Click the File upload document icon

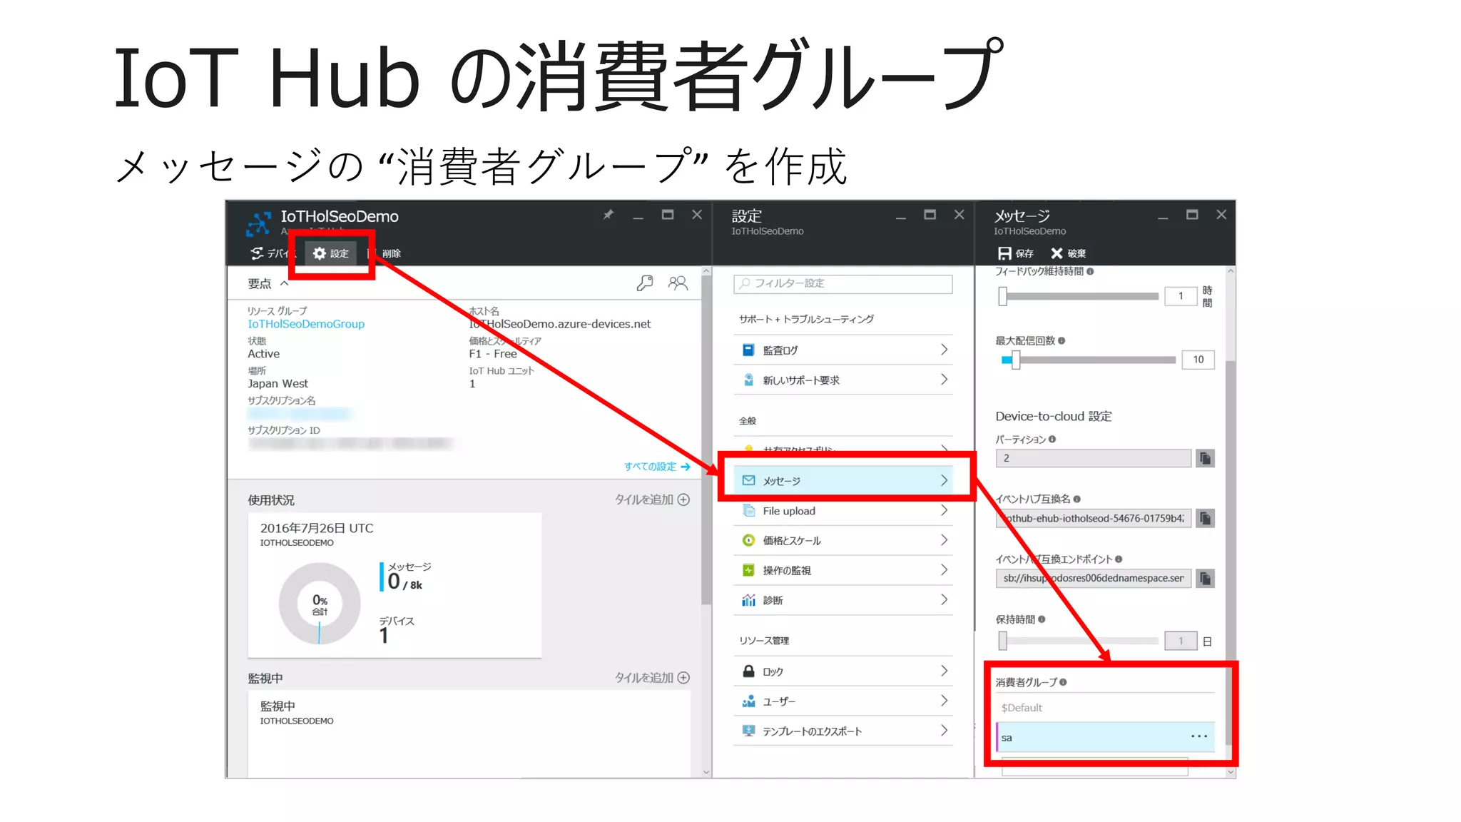[748, 511]
